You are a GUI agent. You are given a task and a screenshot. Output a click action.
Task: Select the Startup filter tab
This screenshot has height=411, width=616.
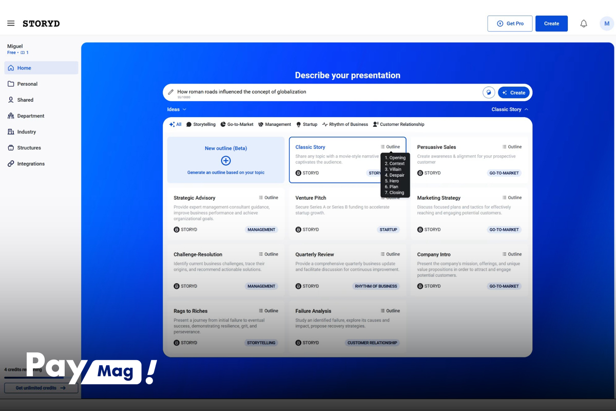306,124
